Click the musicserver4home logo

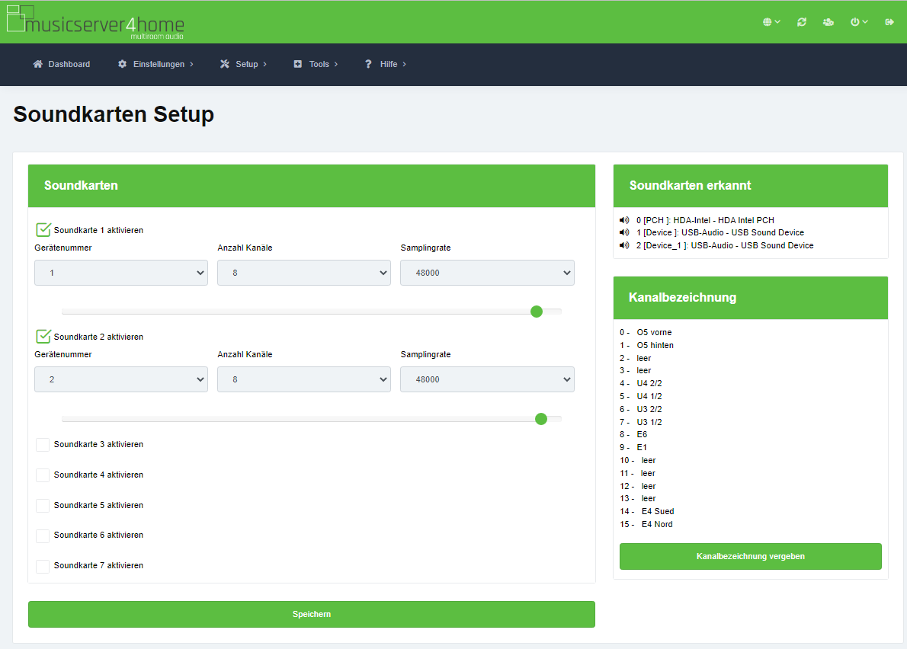95,23
